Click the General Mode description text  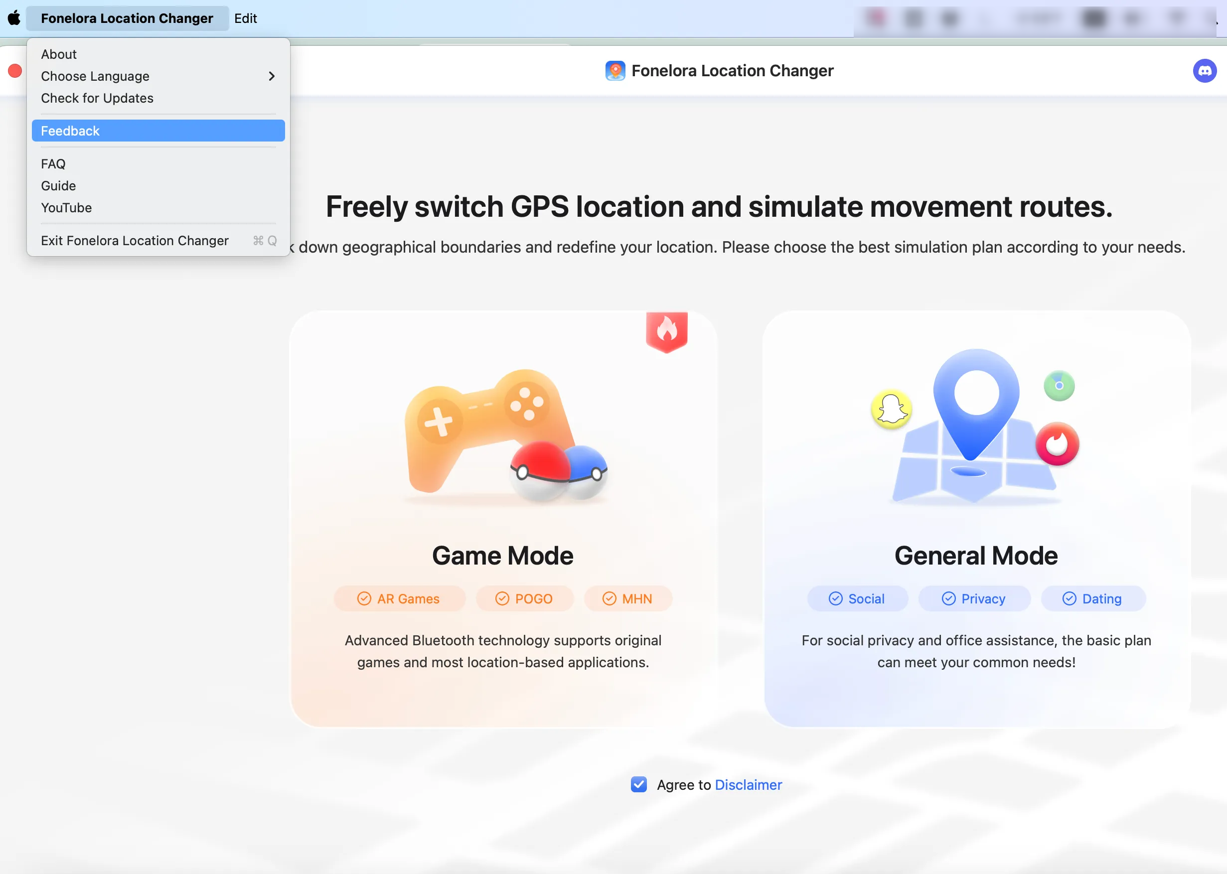pyautogui.click(x=976, y=651)
